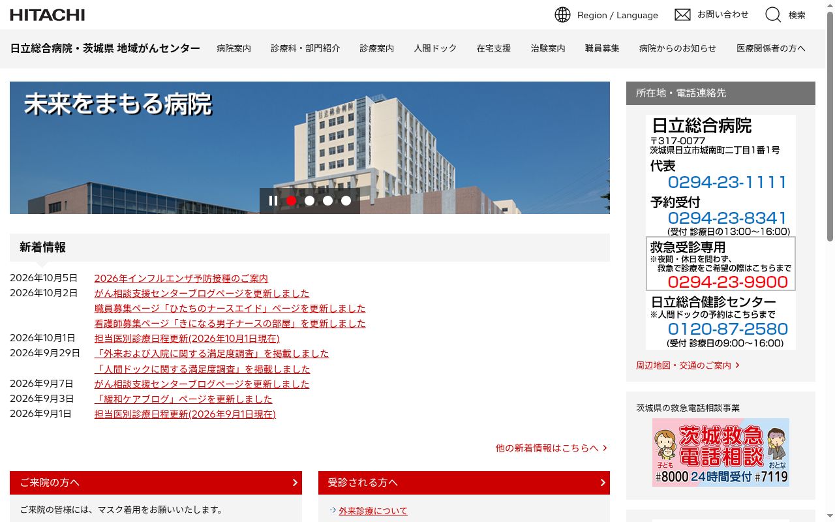Open 診療案内 menu
Screen dimensions: 835x522
(x=377, y=48)
